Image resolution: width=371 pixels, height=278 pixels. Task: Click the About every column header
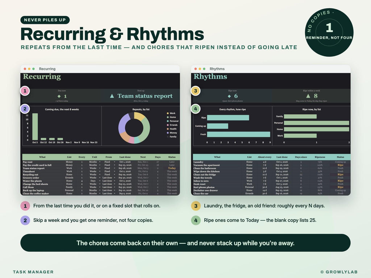coord(264,157)
